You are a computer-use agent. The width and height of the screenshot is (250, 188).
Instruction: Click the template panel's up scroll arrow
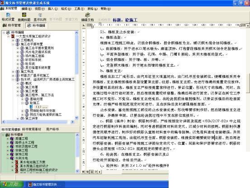(77, 135)
